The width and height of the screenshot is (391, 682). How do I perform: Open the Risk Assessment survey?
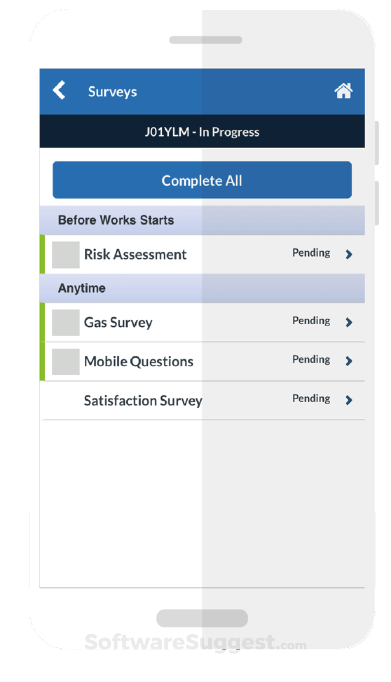(x=135, y=255)
